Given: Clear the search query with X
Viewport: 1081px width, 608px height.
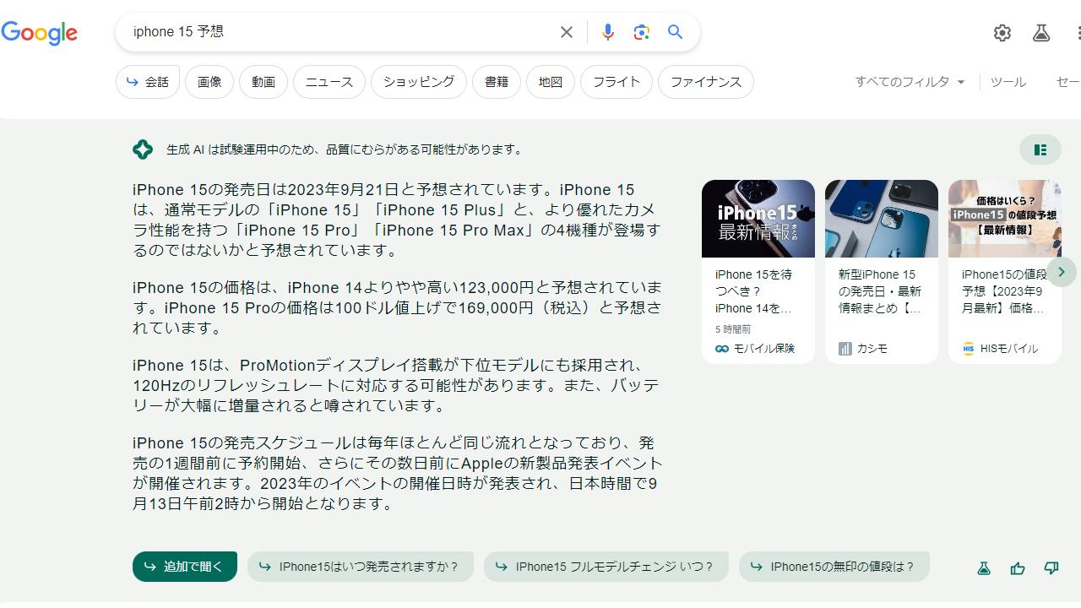Looking at the screenshot, I should coord(567,32).
